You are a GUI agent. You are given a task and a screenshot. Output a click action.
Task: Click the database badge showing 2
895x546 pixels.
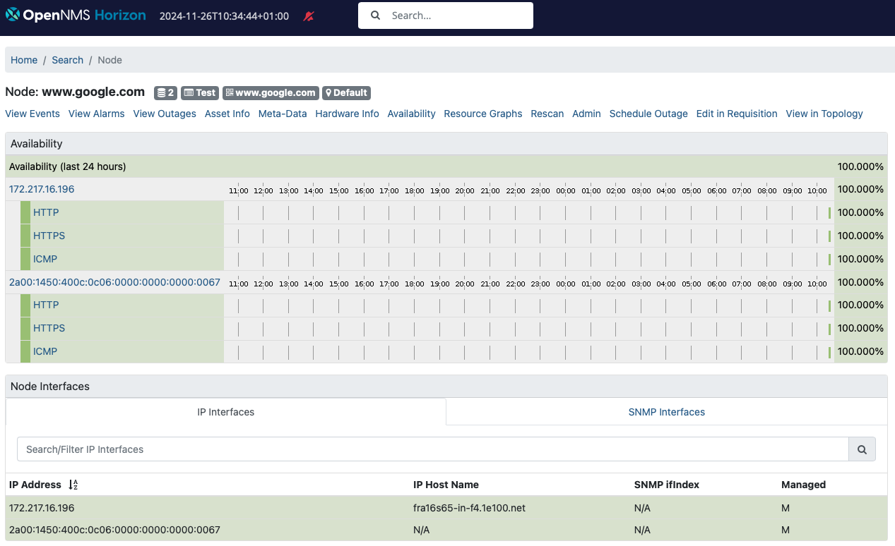point(166,92)
